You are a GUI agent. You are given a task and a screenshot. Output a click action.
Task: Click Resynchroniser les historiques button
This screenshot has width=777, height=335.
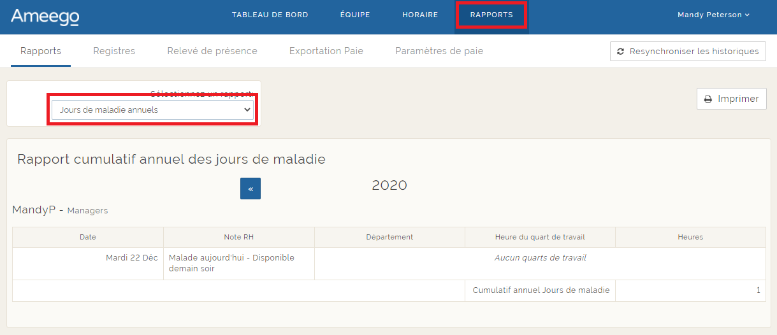pos(688,51)
